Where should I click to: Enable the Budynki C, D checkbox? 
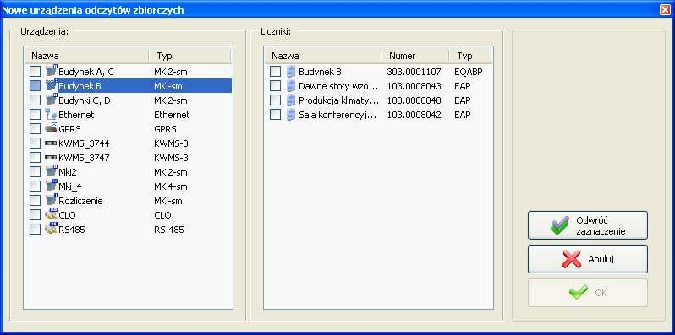click(36, 100)
